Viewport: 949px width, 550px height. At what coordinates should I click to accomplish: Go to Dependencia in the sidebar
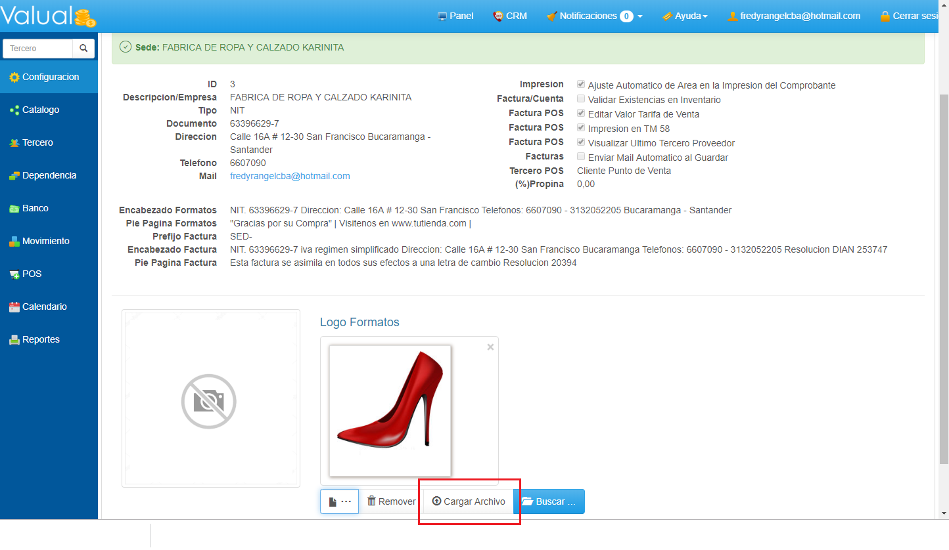tap(49, 175)
